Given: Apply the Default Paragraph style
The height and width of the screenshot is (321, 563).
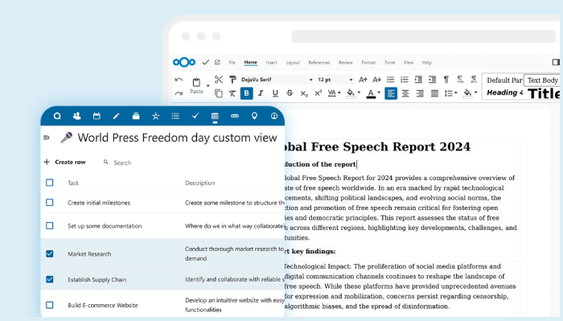Looking at the screenshot, I should [x=504, y=80].
